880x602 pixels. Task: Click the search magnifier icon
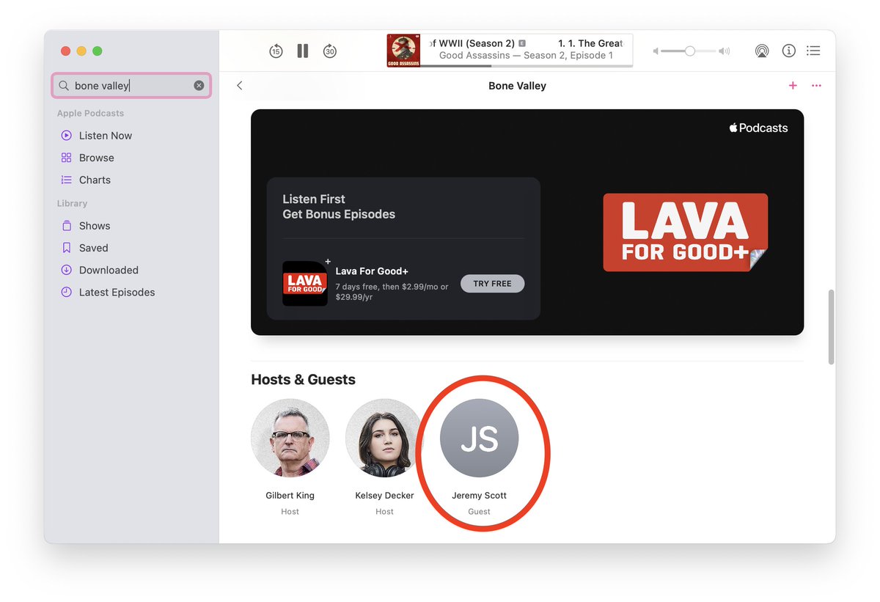[x=65, y=86]
